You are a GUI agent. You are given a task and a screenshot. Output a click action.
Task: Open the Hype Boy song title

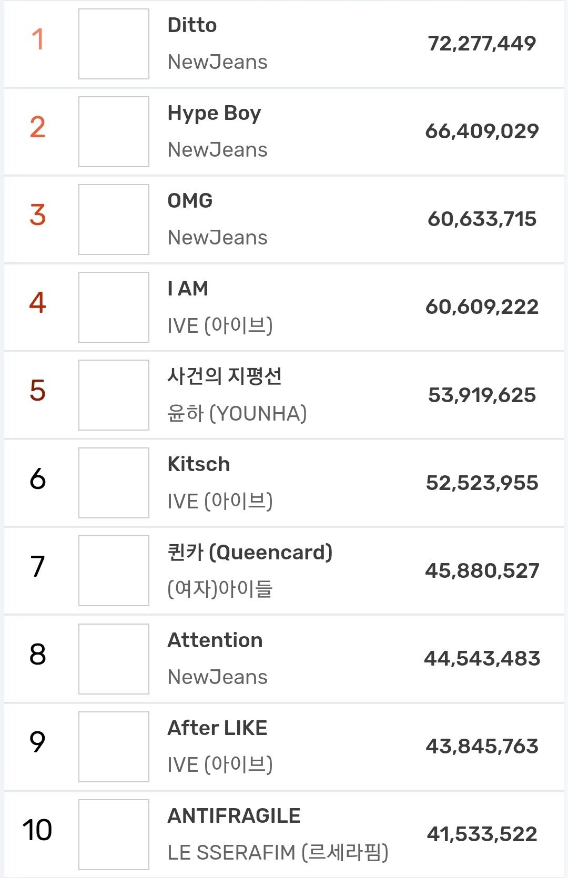pyautogui.click(x=214, y=114)
